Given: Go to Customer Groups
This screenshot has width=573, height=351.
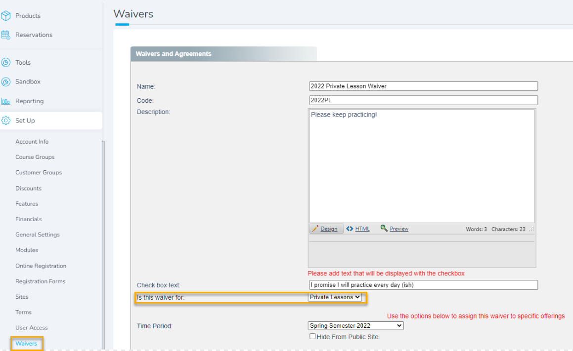Looking at the screenshot, I should pos(39,173).
